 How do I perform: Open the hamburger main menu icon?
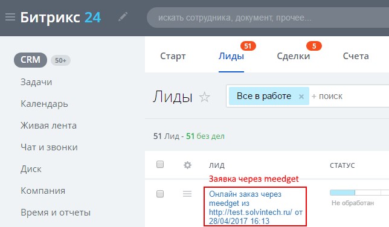10,17
